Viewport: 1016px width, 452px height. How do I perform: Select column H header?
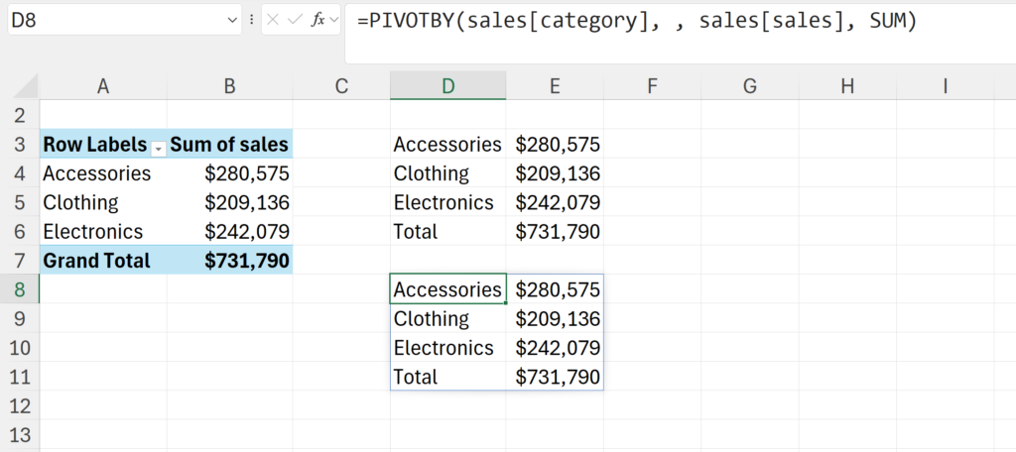point(846,87)
